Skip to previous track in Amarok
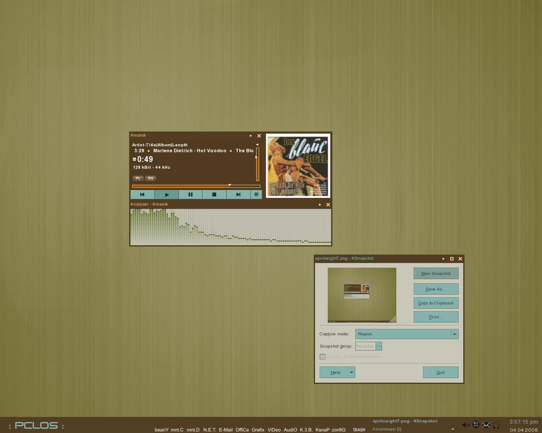The image size is (542, 433). coord(142,195)
